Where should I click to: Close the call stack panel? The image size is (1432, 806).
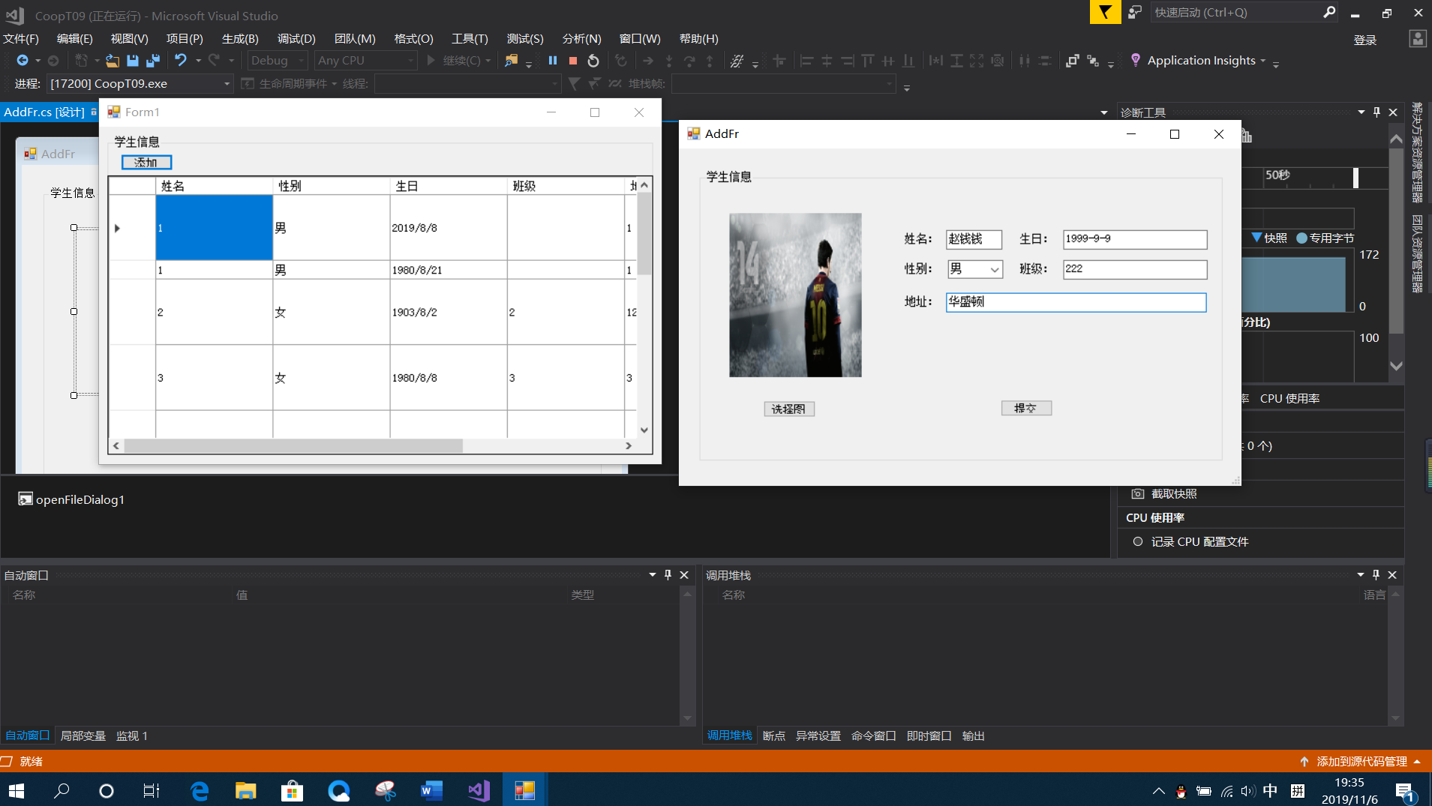[x=1392, y=575]
